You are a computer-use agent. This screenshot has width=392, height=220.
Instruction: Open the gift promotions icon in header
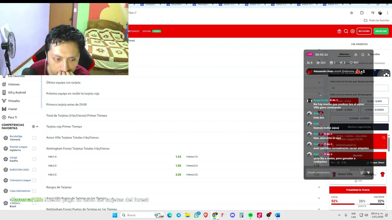[339, 31]
